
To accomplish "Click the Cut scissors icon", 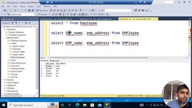I will pos(69,10).
